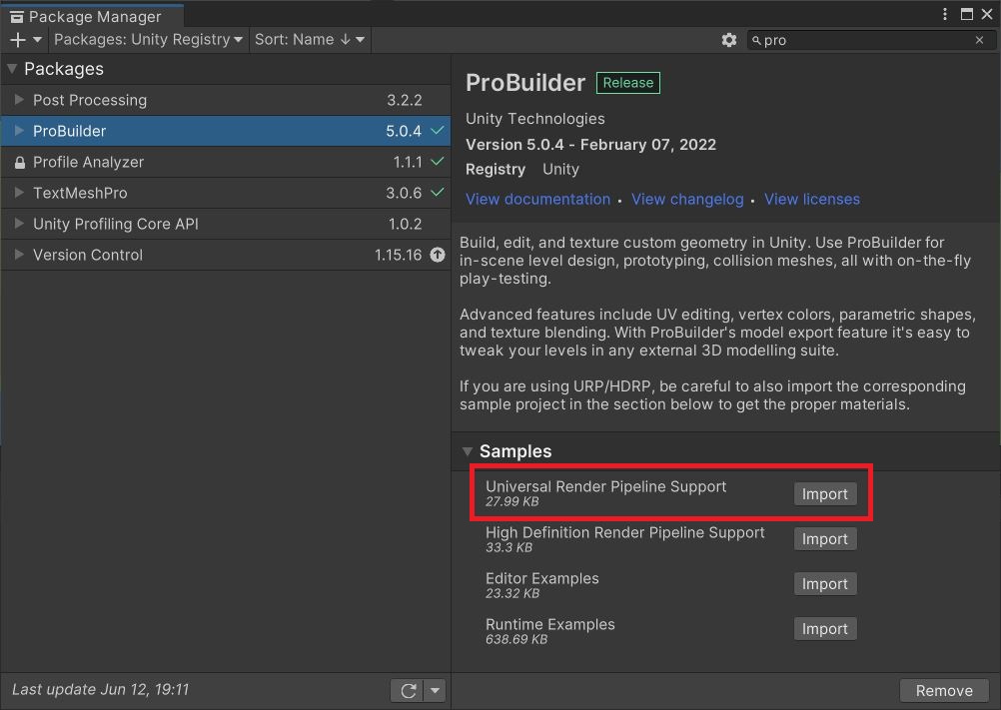Import Universal Render Pipeline Support sample
The width and height of the screenshot is (1001, 710).
pos(824,494)
